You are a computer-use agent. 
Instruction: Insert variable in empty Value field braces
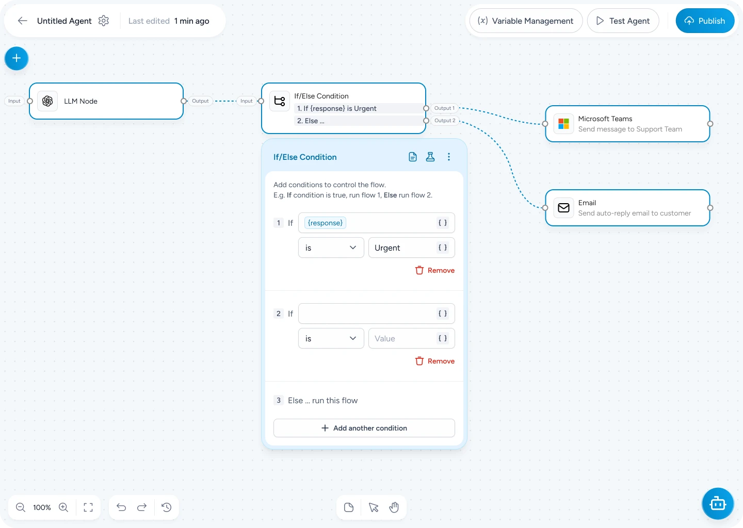coord(442,338)
